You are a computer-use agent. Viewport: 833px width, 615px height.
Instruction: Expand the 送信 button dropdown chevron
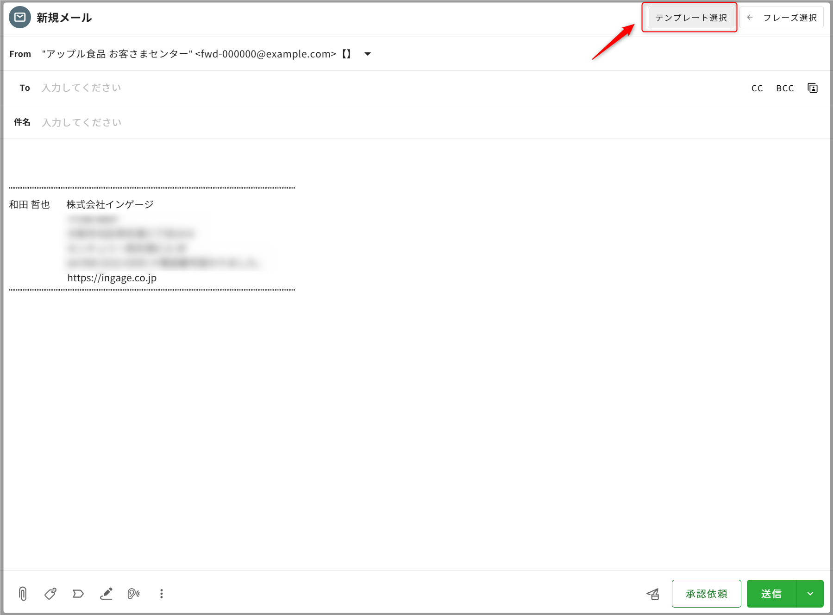click(x=810, y=594)
